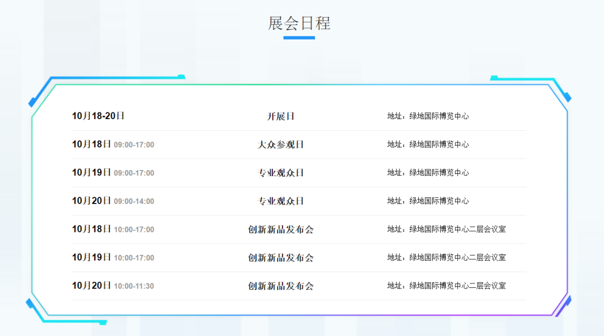Screen dimensions: 604x336
Task: Select the 10月18日 09:00-17:00 date entry
Action: point(113,144)
